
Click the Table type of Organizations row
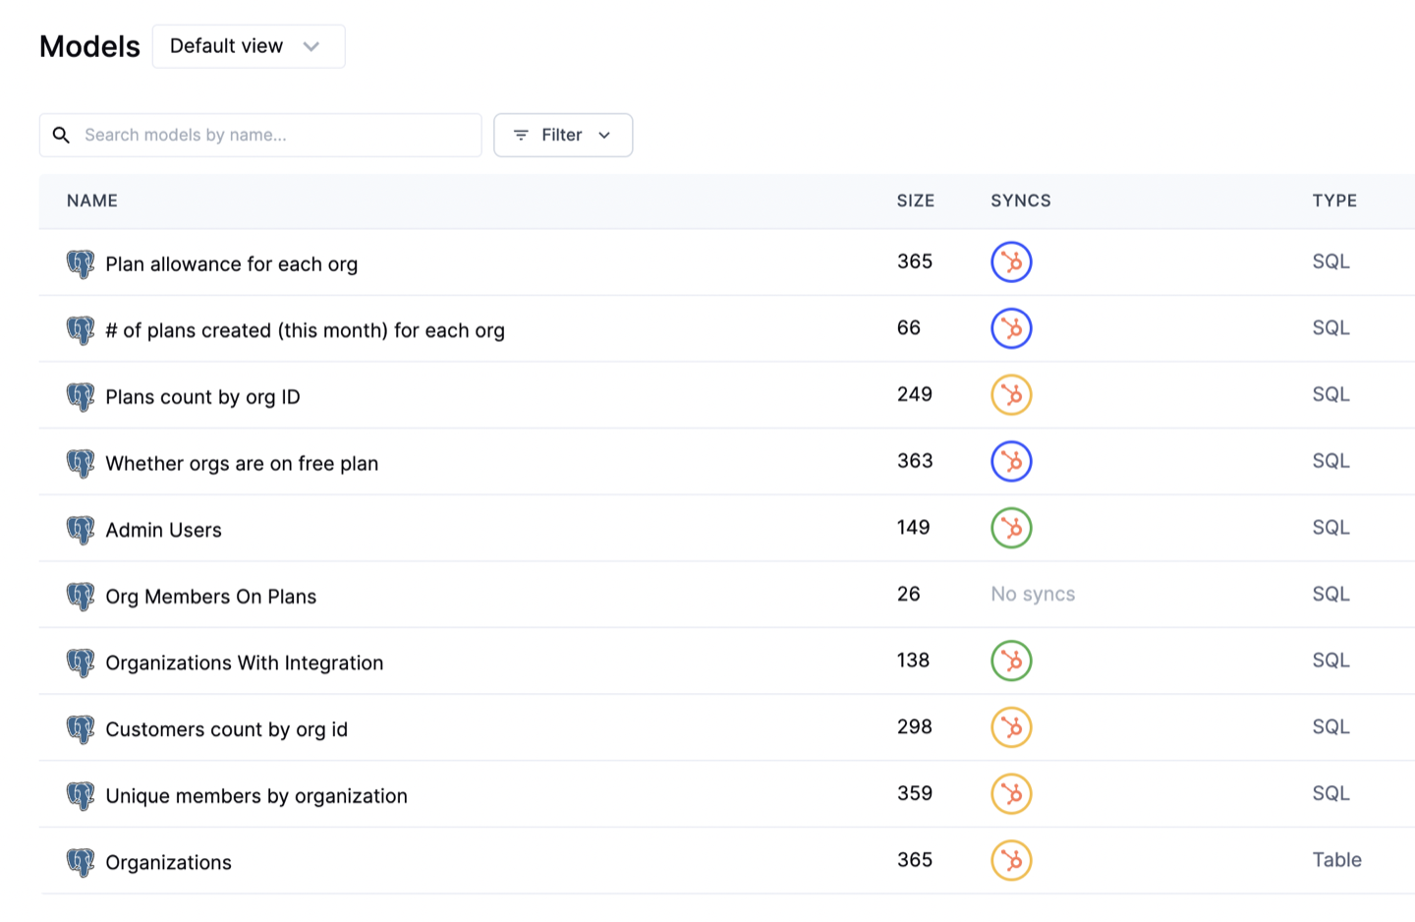(x=1337, y=860)
